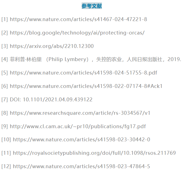Image resolution: width=188 pixels, height=175 pixels.
Task: Open reference [6] nature.com s41598-022-07174-8#Ack1 URL
Action: [x=86, y=86]
